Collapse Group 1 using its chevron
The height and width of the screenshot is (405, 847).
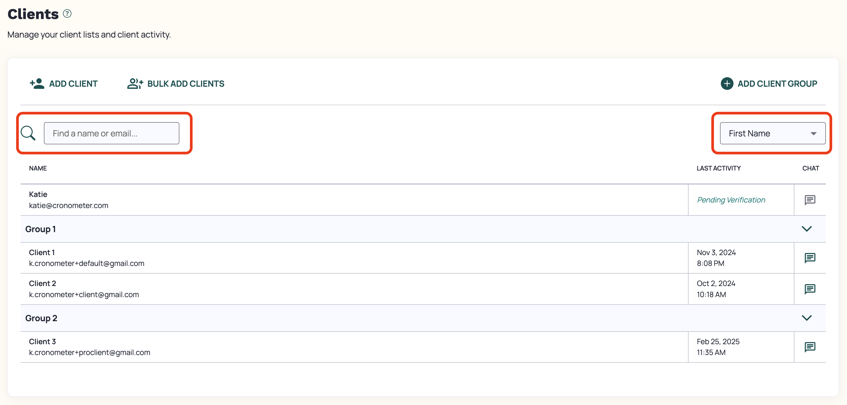pos(807,229)
